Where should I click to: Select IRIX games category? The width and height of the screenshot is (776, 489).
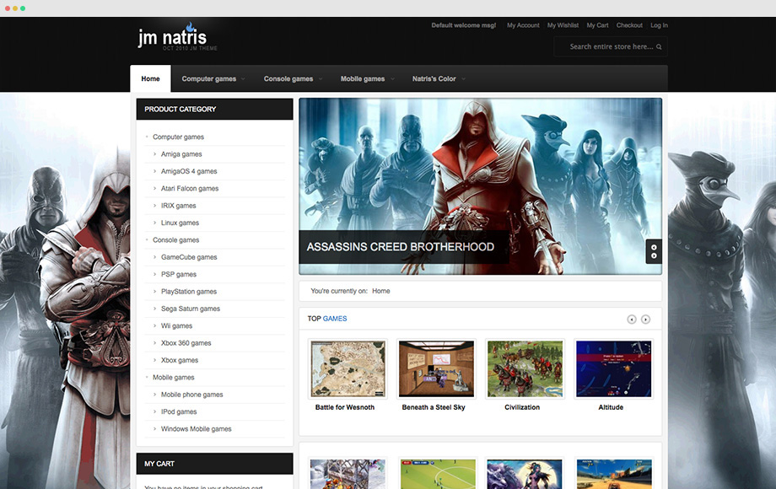[x=178, y=206]
